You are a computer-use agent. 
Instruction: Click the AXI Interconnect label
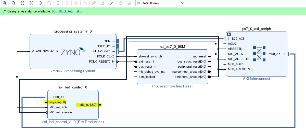[x=257, y=79]
